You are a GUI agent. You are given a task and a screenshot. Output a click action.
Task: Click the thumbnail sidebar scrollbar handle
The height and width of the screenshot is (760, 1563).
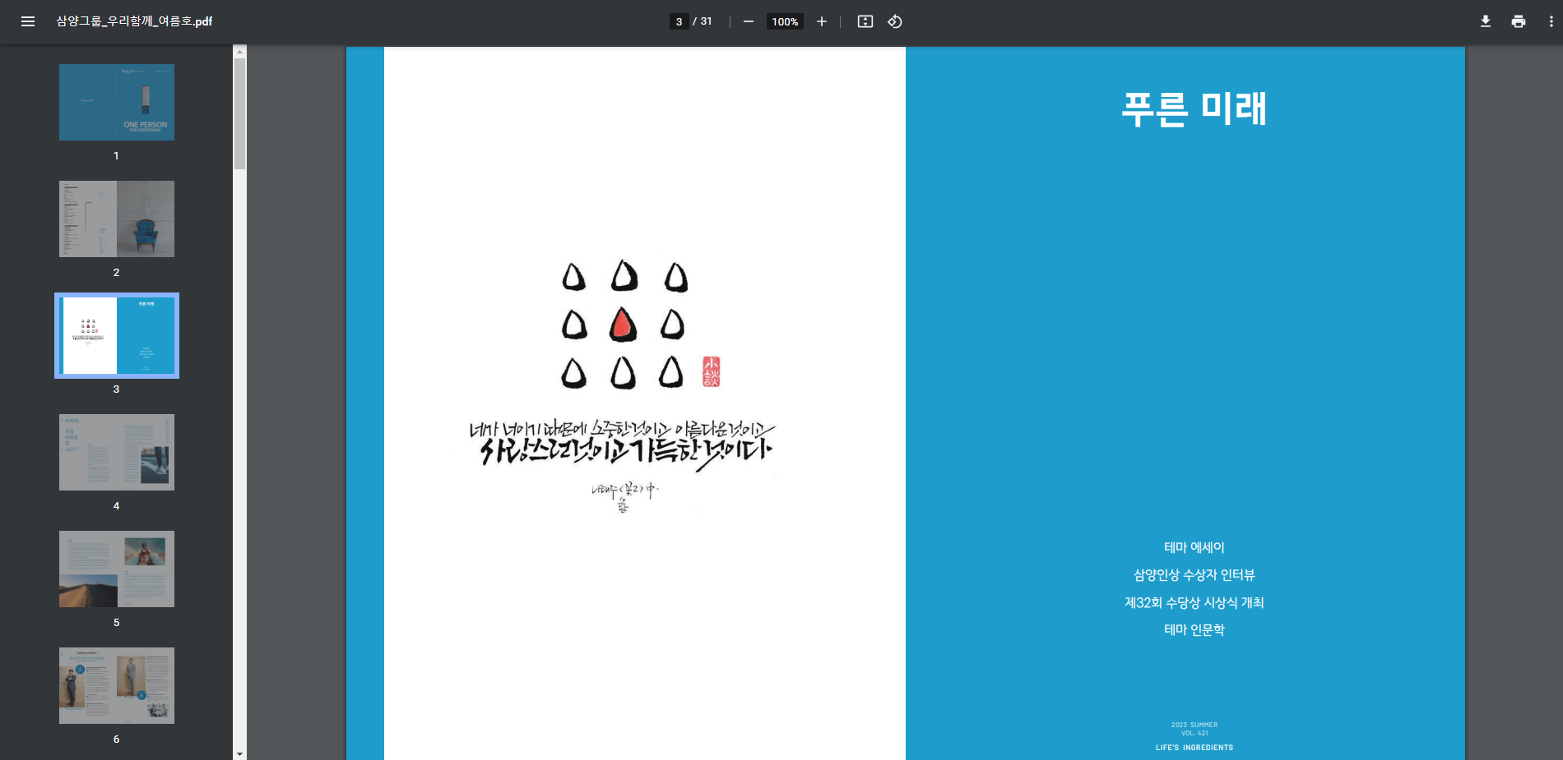click(239, 113)
